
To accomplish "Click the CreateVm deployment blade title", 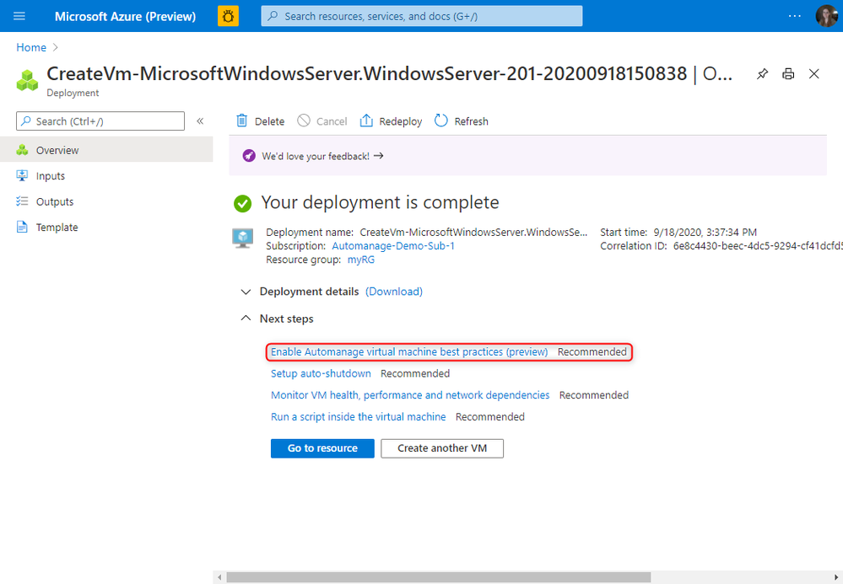I will click(389, 73).
